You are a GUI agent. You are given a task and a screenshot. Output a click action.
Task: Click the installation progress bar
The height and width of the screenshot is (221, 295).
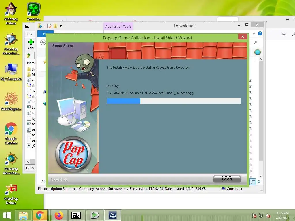coord(173,101)
